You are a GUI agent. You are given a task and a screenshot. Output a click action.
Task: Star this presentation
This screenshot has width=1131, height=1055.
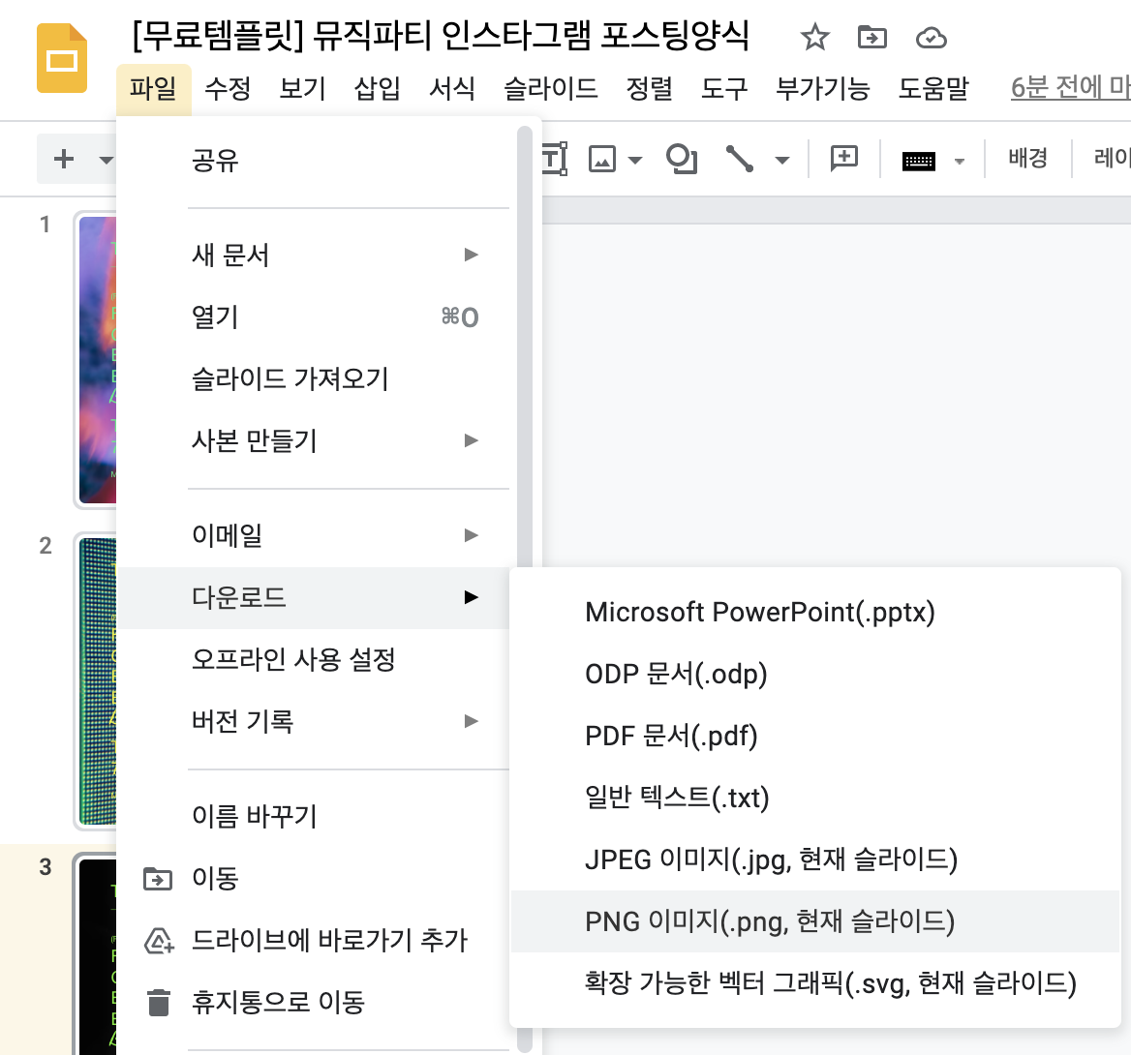pyautogui.click(x=815, y=37)
